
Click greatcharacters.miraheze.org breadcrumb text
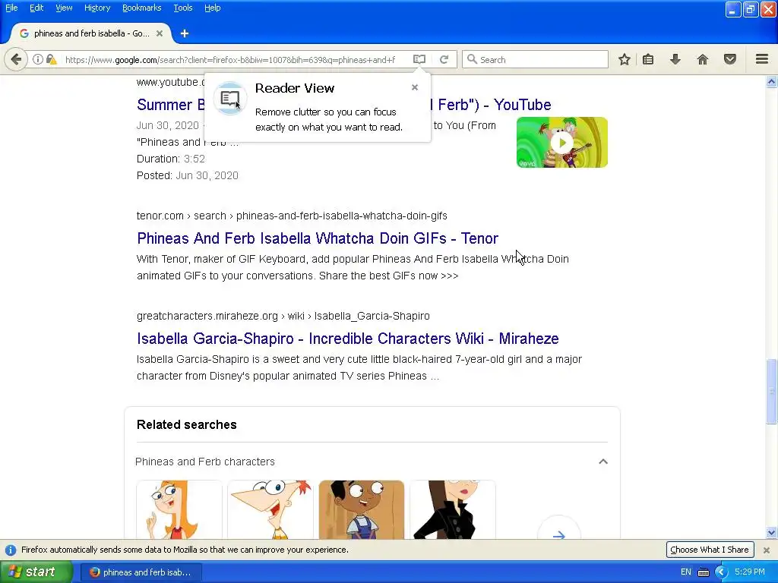[x=283, y=316]
